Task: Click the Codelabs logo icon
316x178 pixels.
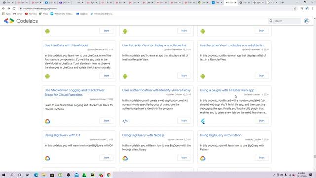Action: point(9,21)
